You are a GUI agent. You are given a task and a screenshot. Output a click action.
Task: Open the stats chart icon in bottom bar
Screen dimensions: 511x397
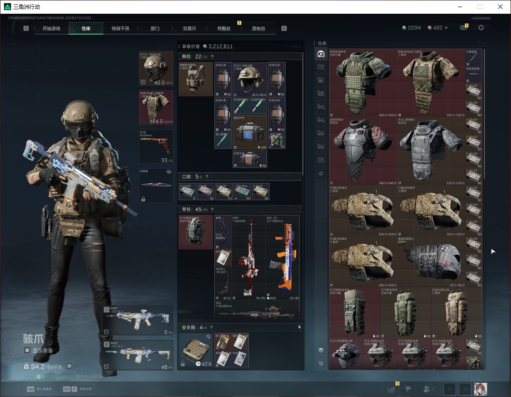point(391,389)
